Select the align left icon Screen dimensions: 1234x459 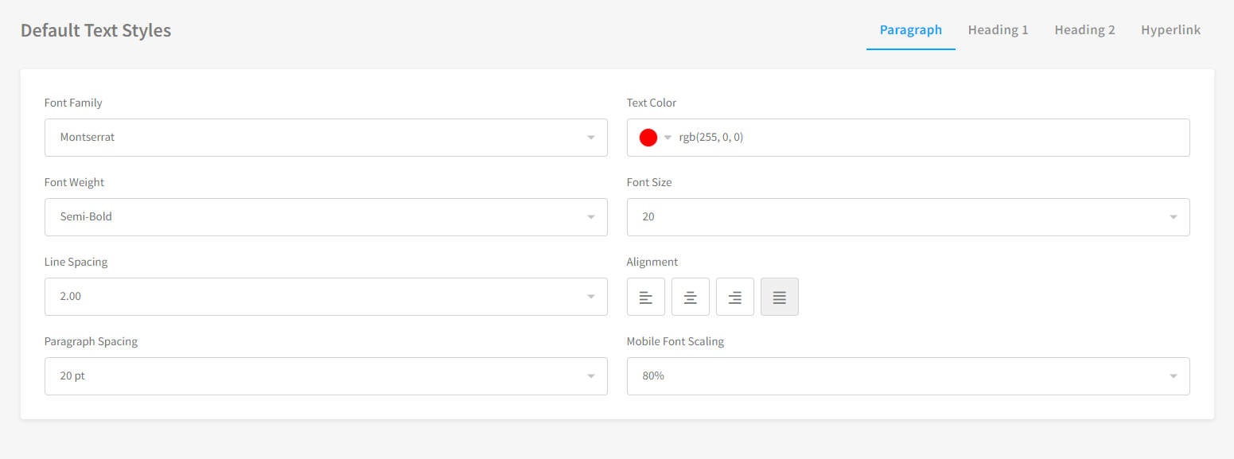tap(646, 297)
